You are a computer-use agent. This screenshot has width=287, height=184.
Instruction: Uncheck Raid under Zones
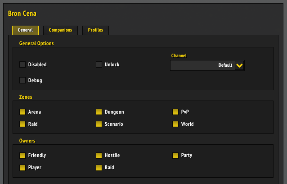click(x=22, y=124)
